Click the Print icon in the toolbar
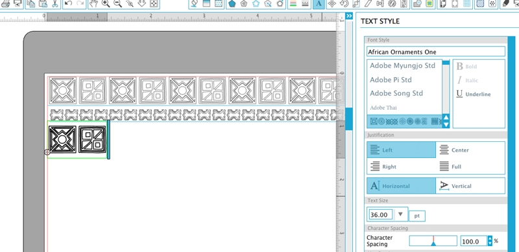519x252 pixels. click(6, 4)
